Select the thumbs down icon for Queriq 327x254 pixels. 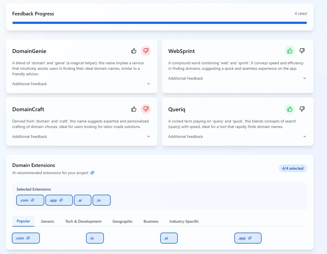(x=302, y=109)
